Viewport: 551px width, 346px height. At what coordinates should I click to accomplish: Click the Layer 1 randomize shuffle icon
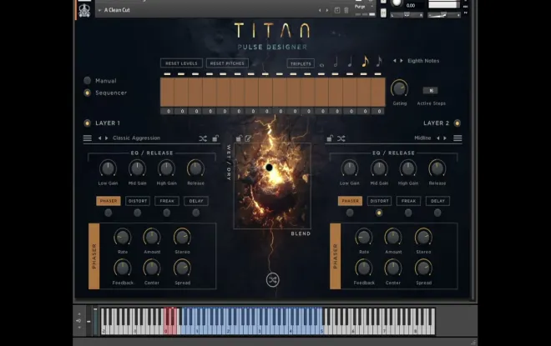(203, 138)
